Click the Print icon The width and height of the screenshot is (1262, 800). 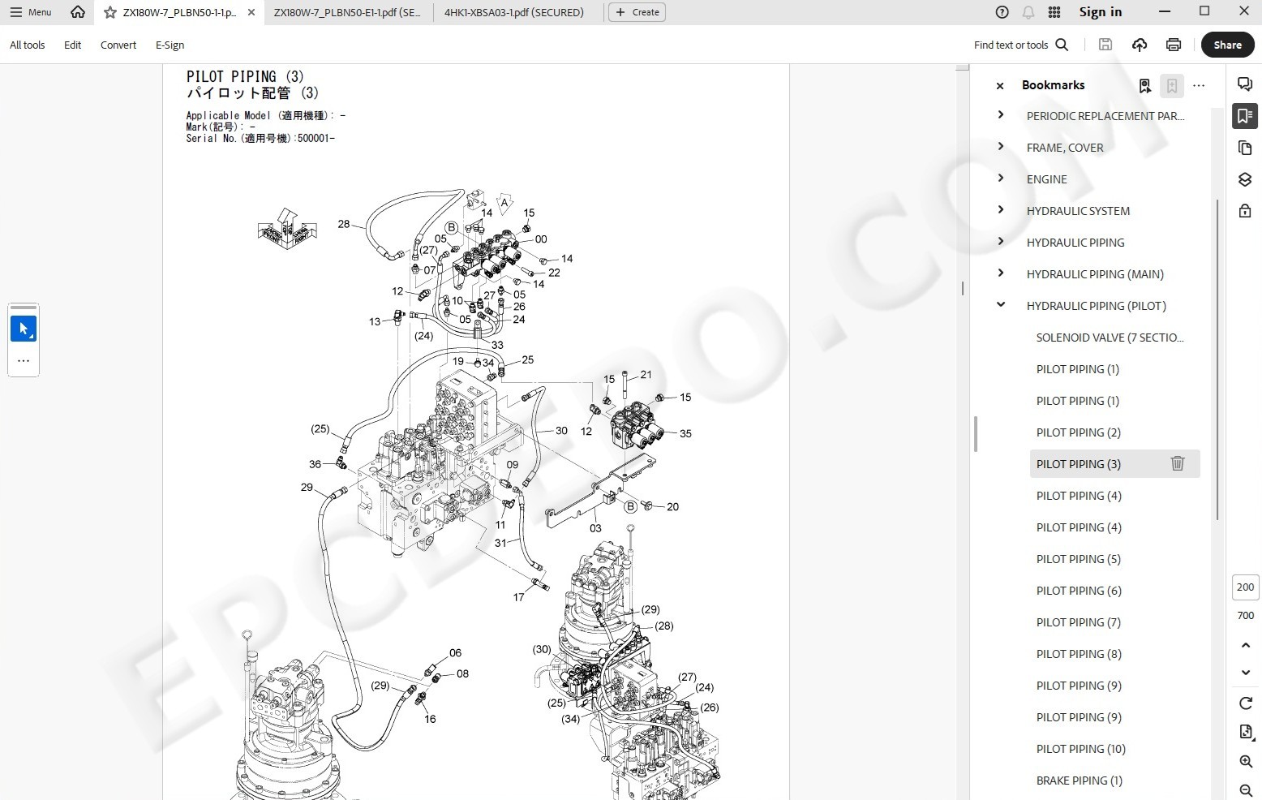[x=1174, y=45]
